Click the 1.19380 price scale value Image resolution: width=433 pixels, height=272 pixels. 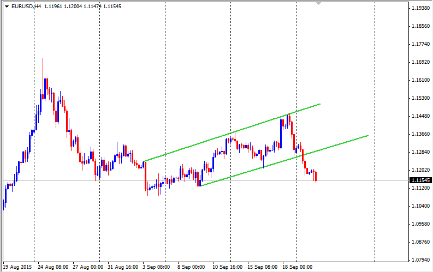pyautogui.click(x=420, y=8)
